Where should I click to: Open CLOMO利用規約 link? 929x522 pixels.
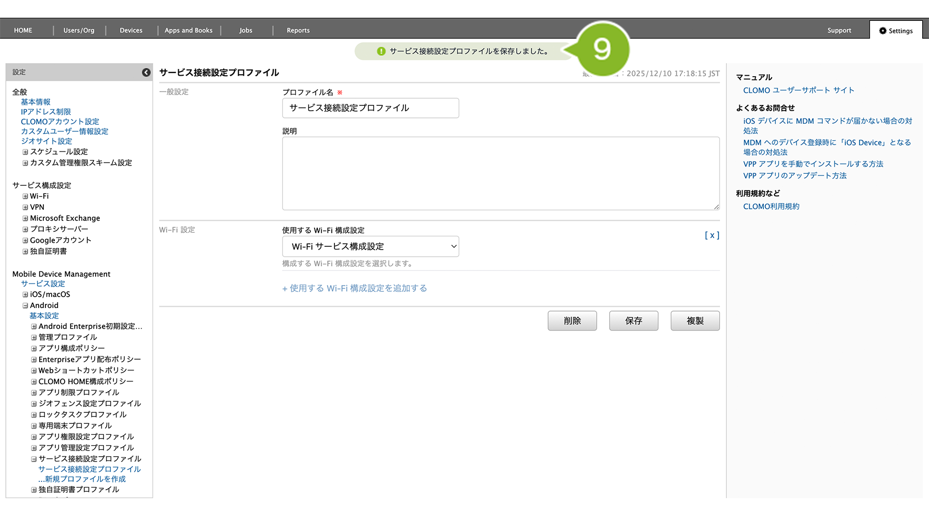pos(771,207)
